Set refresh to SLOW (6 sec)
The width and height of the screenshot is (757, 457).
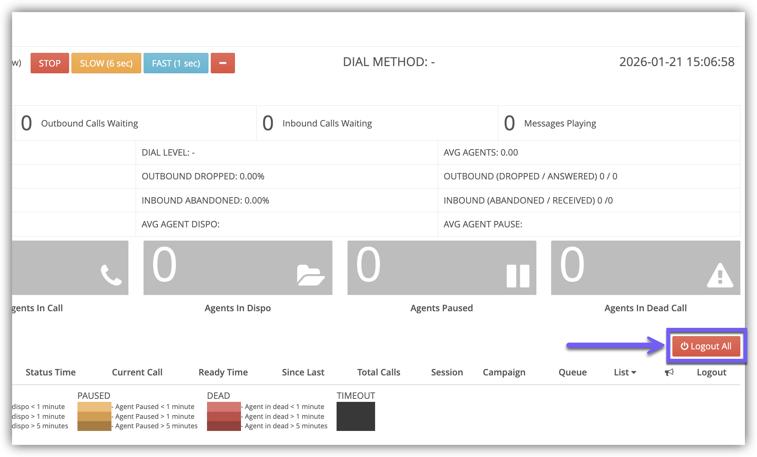[106, 63]
